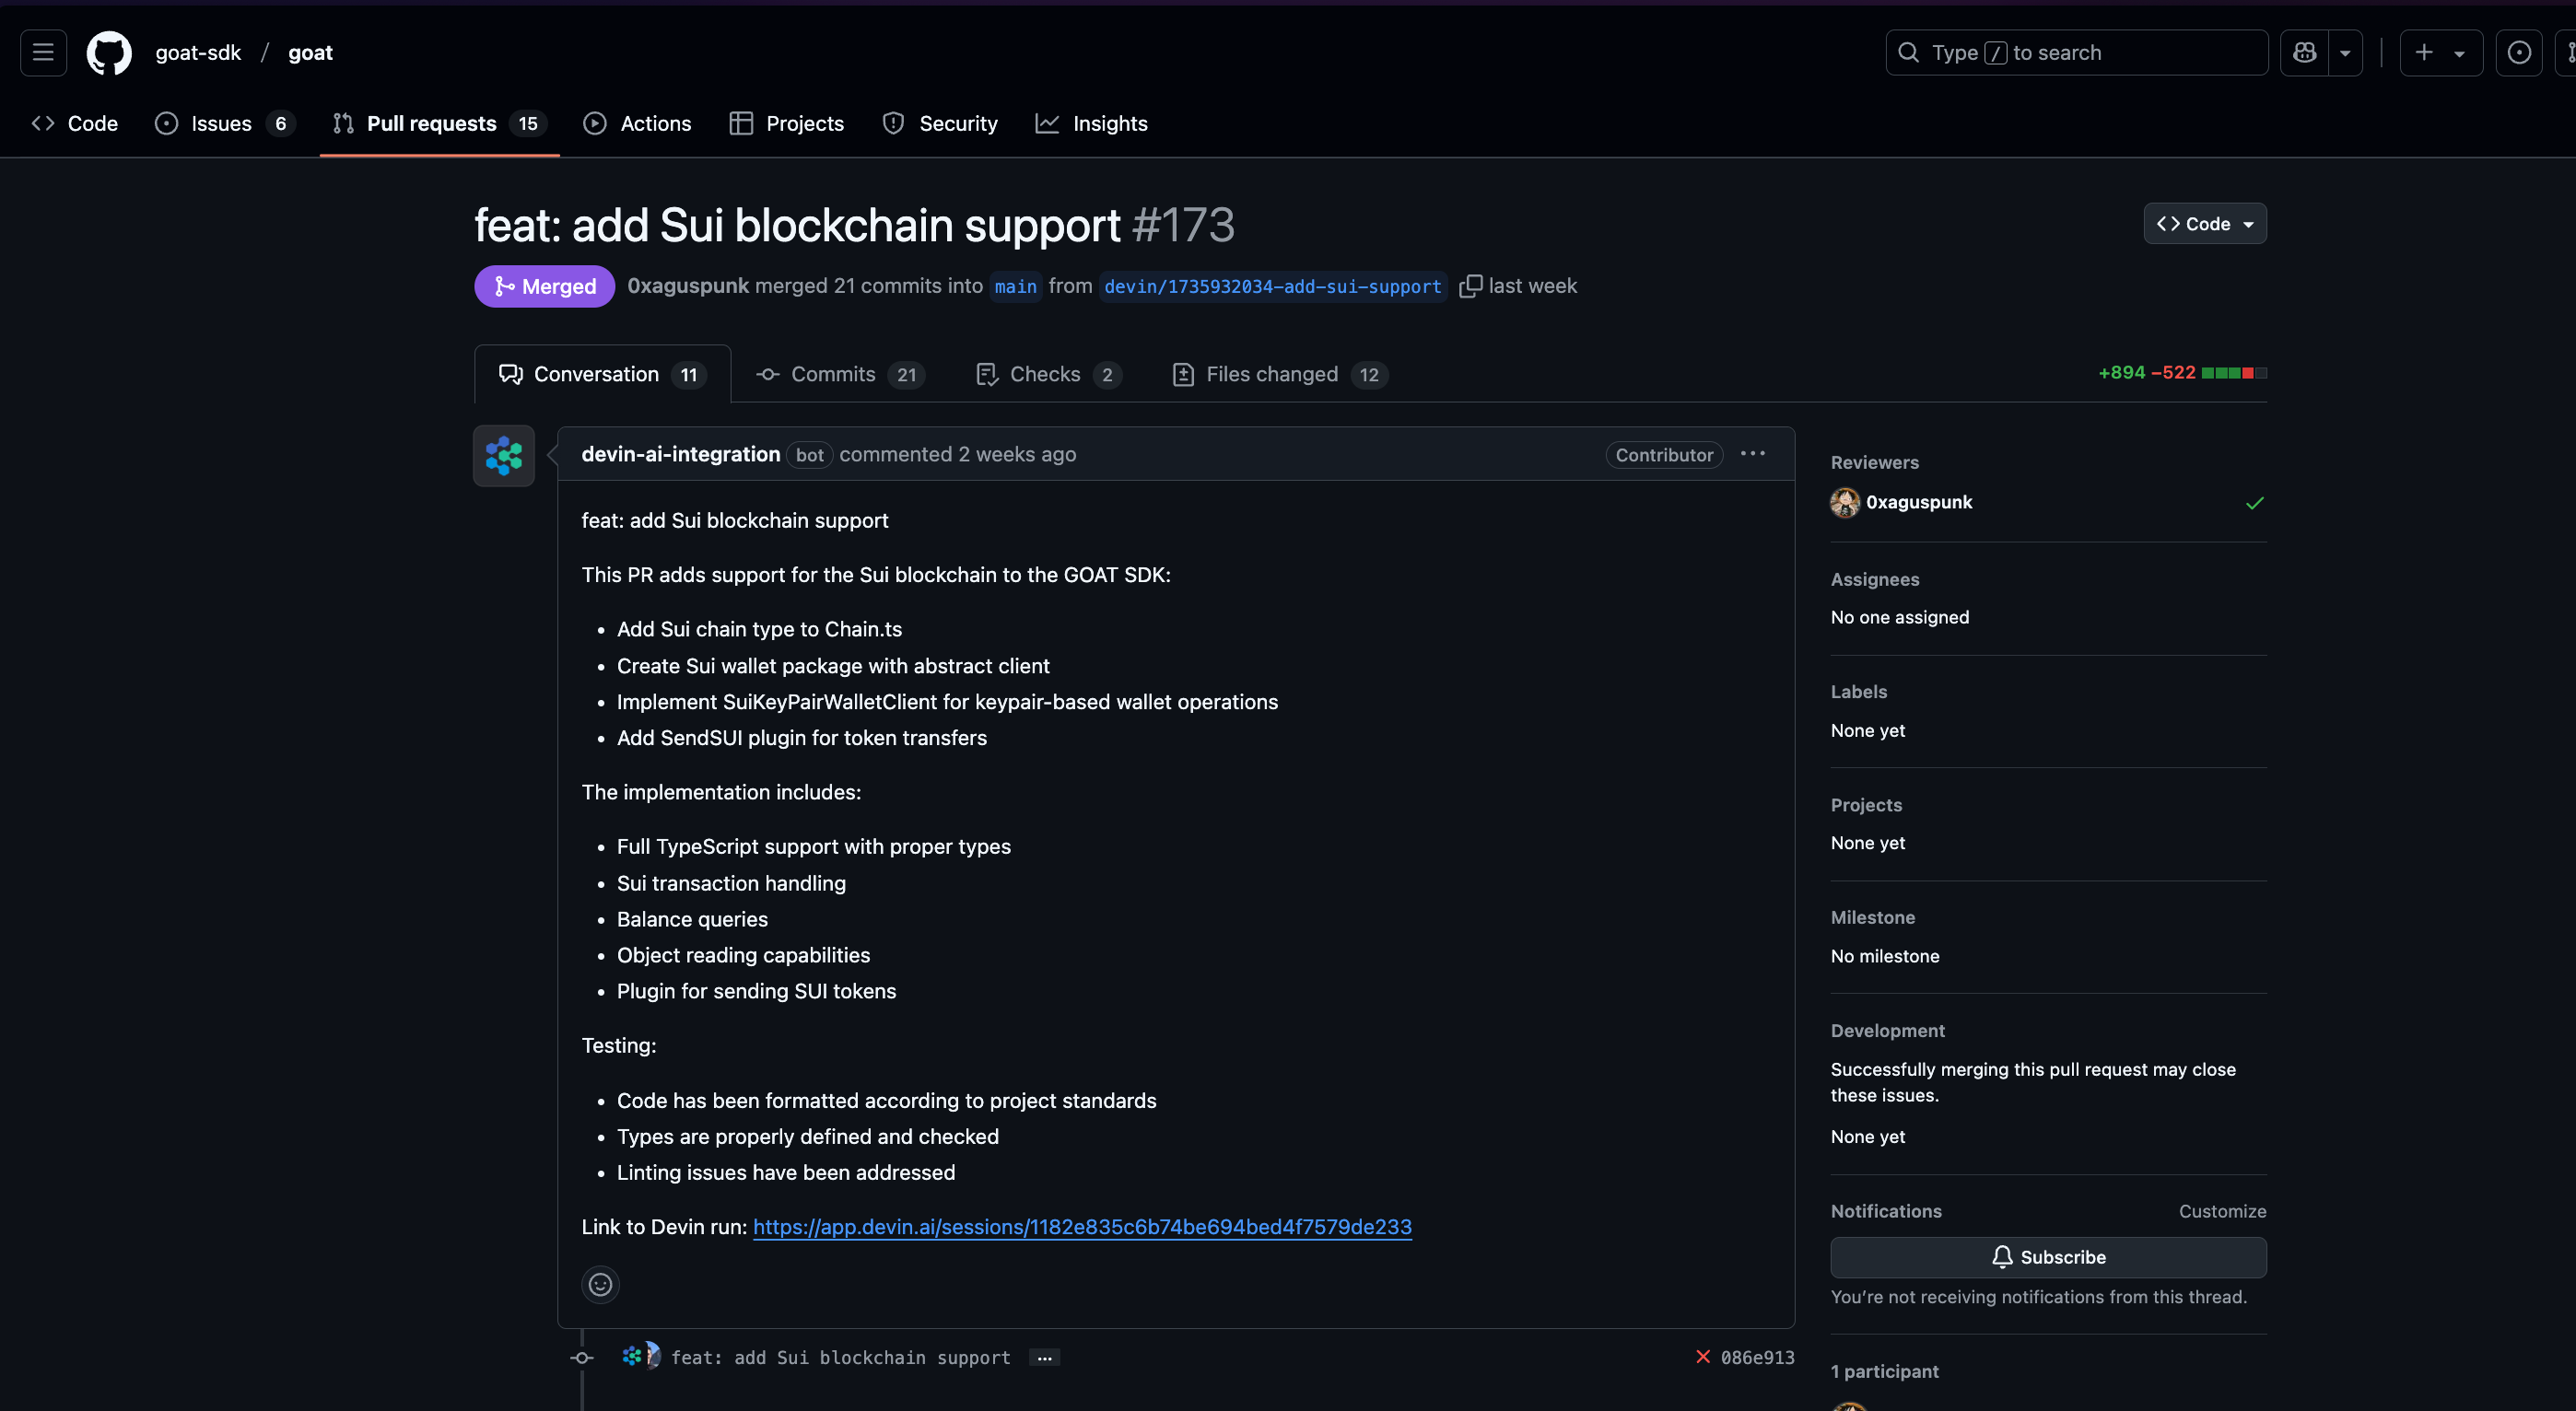Expand the create new plus dropdown
The image size is (2576, 1411).
[2440, 52]
